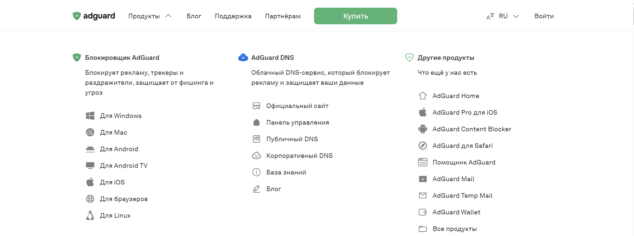Click the wallet icon by AdGuard Wallet

423,212
